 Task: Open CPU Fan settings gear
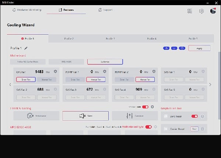[55, 72]
